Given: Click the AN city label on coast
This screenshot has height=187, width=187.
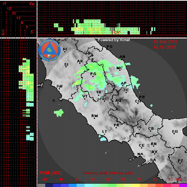Looking at the screenshot, I should (x=122, y=57).
